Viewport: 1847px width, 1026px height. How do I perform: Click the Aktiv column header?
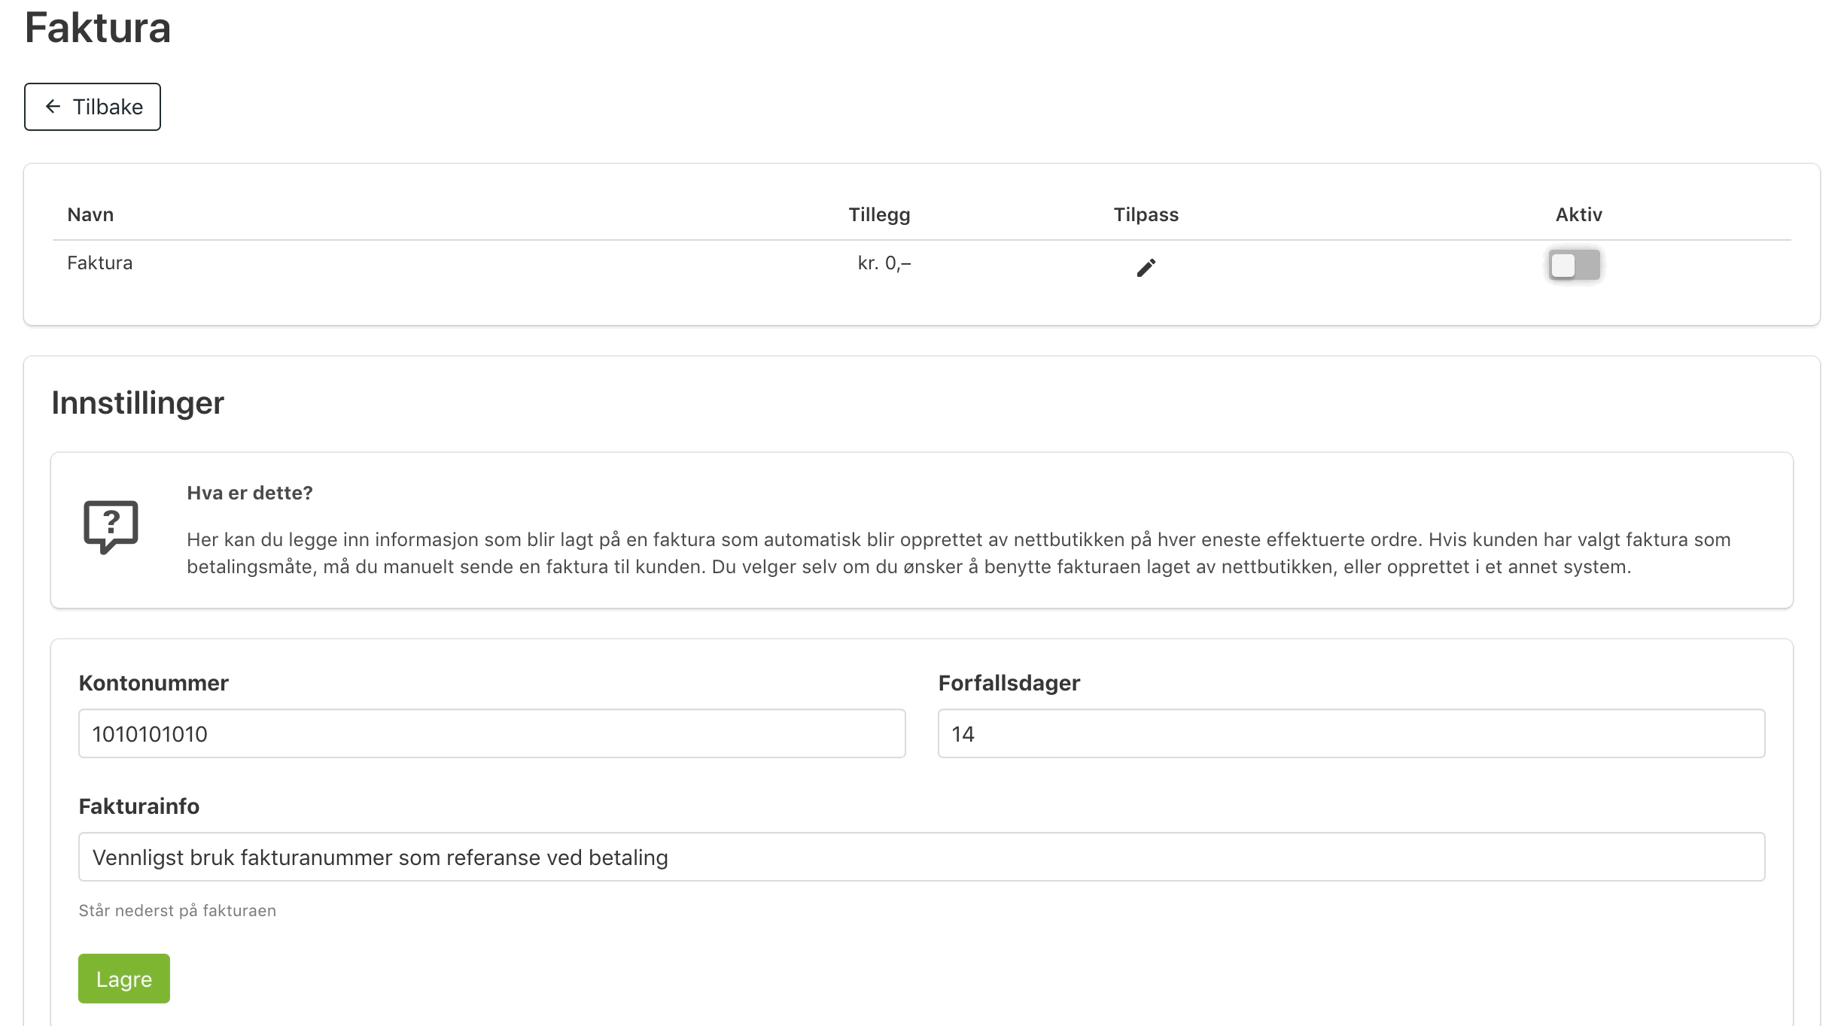point(1578,214)
